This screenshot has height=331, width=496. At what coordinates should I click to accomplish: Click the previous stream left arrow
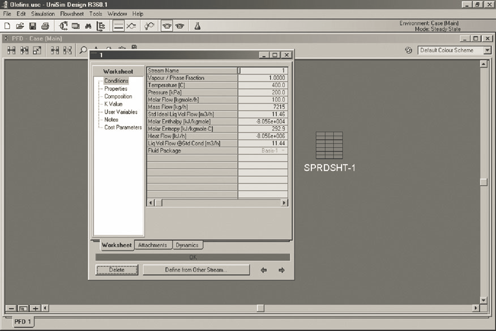tap(263, 270)
